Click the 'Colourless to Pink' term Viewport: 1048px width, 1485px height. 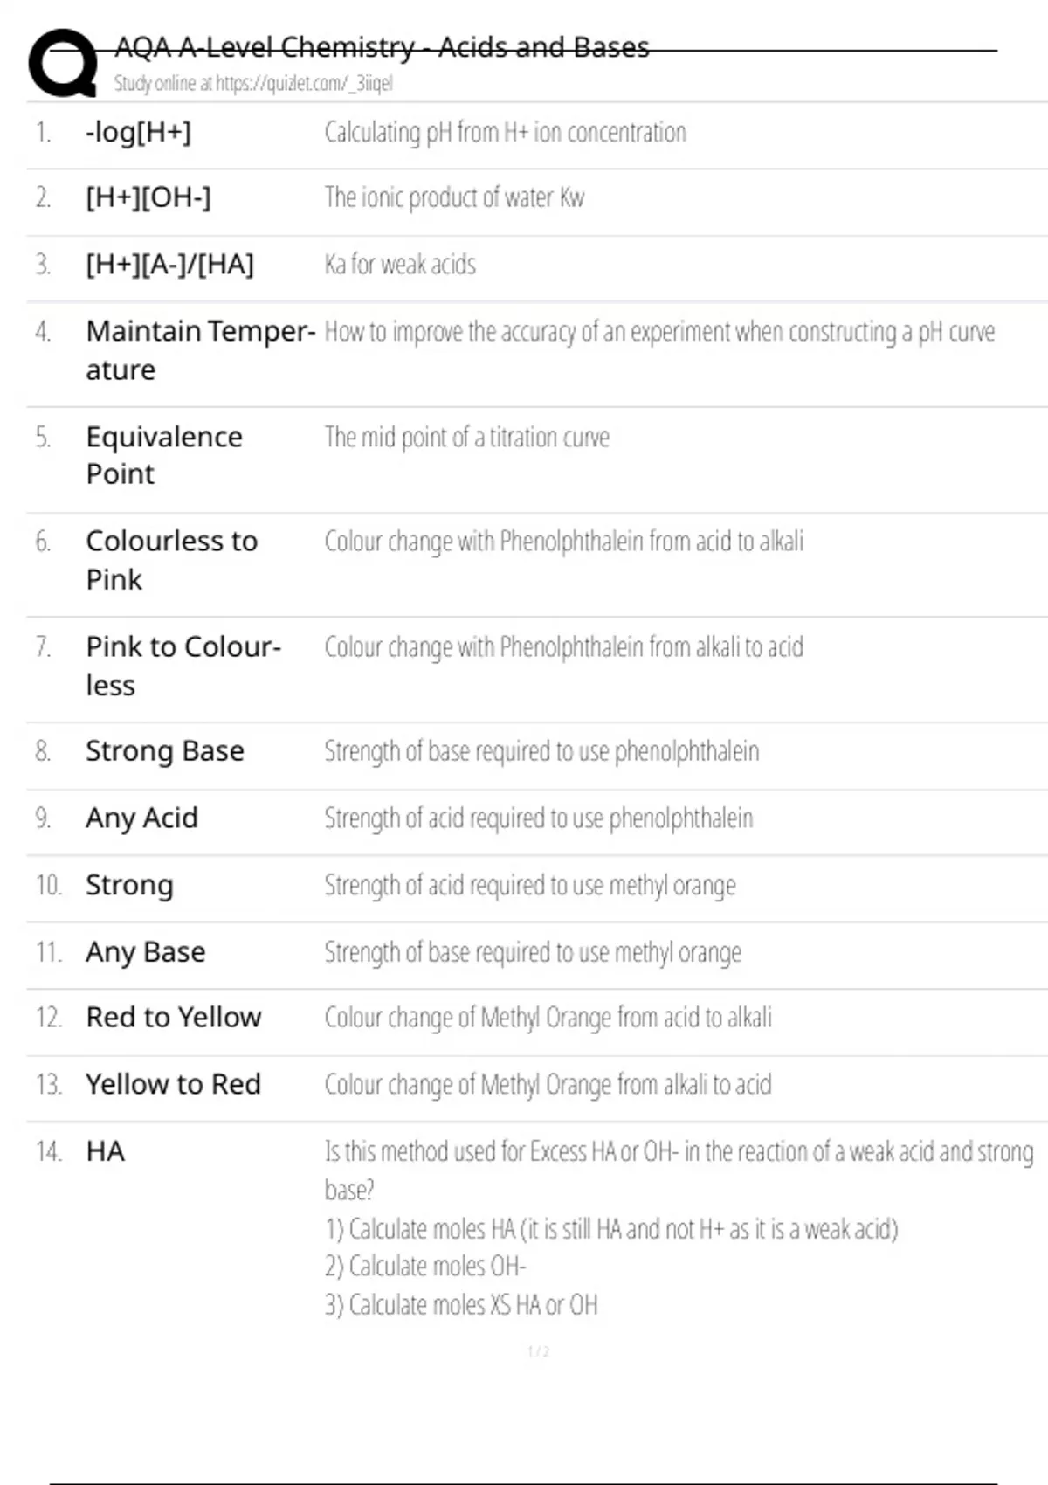[x=171, y=560]
